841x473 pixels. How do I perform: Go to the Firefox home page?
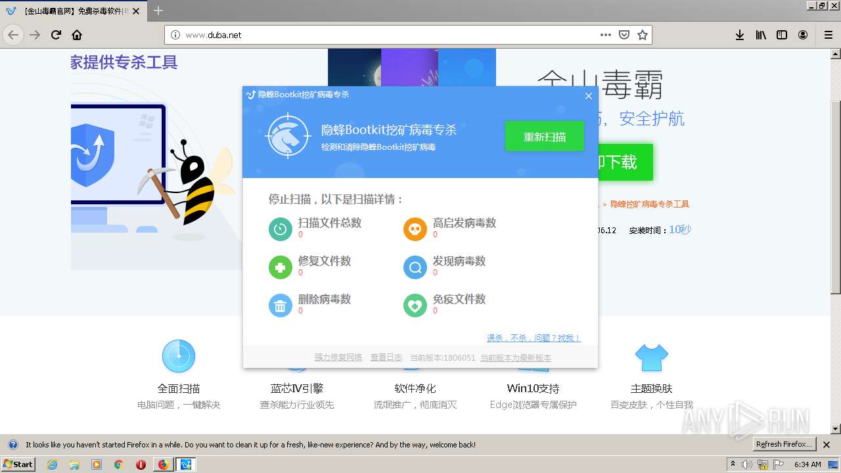[77, 35]
